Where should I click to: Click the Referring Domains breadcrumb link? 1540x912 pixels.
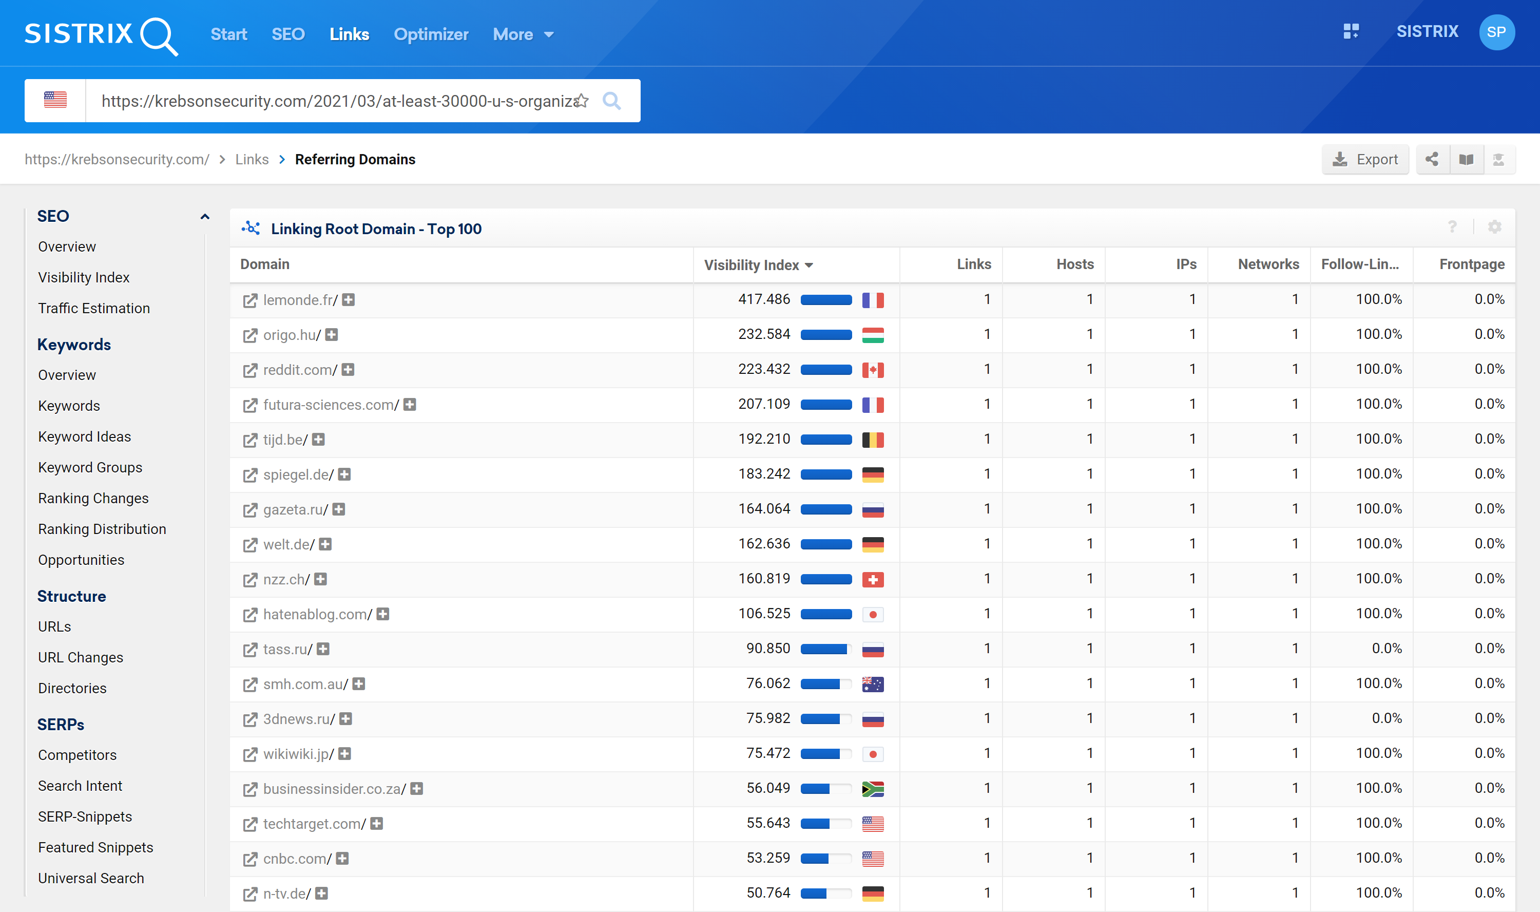355,160
